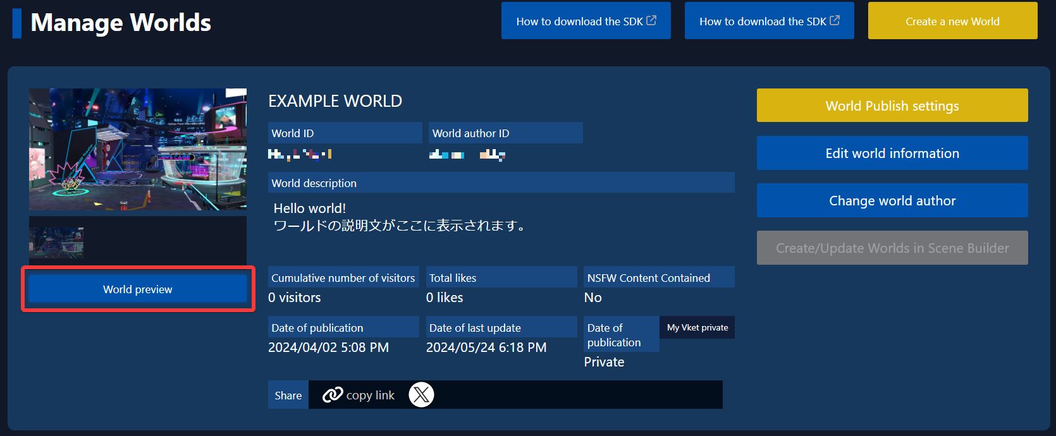Click the Japanese description line
The image size is (1056, 436).
pyautogui.click(x=400, y=226)
